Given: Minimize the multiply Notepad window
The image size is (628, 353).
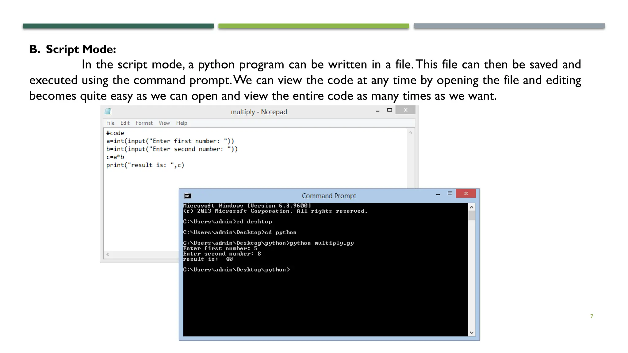Looking at the screenshot, I should coord(377,111).
